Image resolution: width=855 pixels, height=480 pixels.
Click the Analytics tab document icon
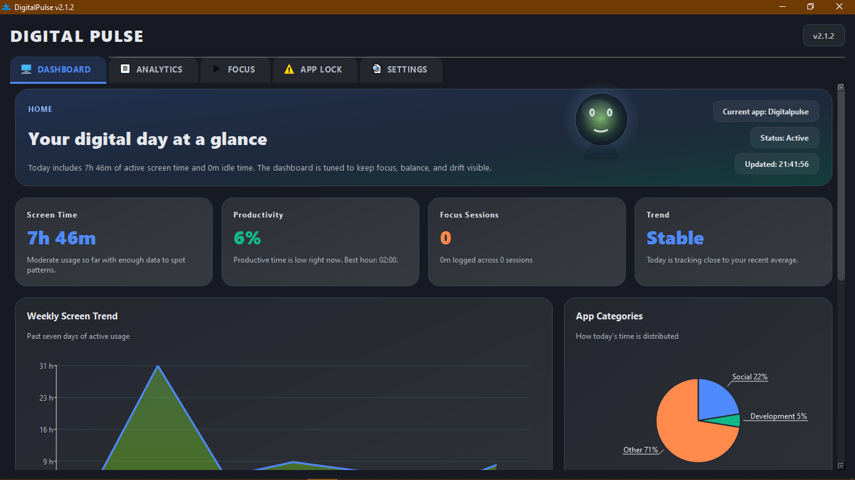[125, 69]
